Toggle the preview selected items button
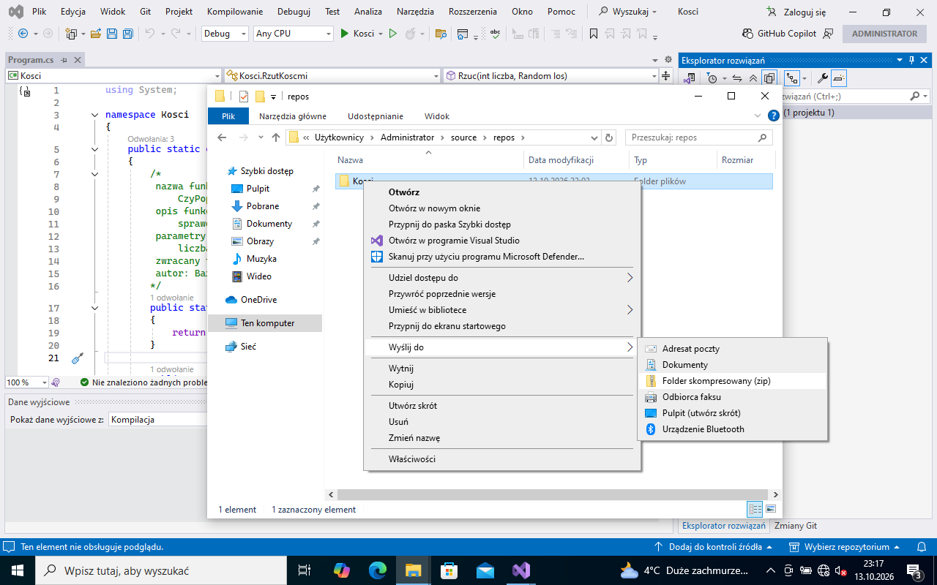 (x=839, y=78)
